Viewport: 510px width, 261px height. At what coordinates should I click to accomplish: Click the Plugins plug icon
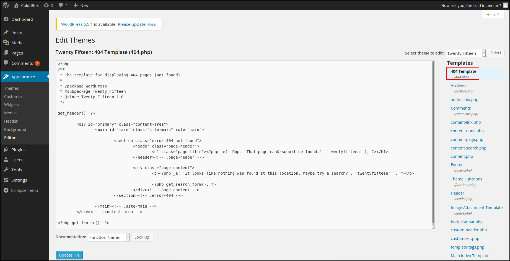pos(6,150)
